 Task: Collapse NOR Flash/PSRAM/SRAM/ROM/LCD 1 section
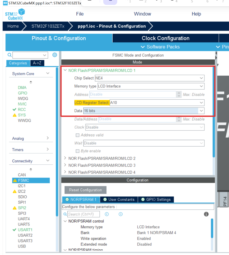pos(65,70)
